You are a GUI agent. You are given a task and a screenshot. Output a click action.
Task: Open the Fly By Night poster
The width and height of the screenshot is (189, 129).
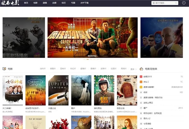(x=35, y=122)
